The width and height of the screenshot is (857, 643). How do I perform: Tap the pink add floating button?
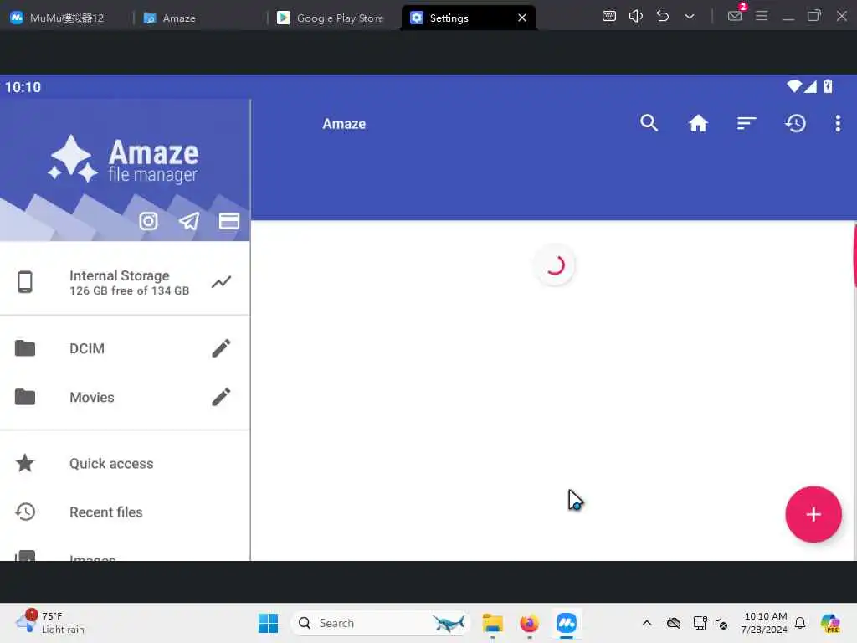point(813,514)
